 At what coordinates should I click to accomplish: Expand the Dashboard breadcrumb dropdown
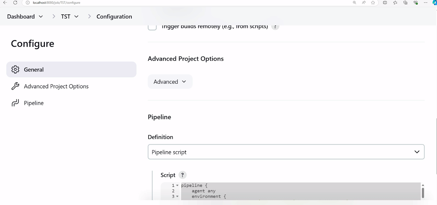tap(41, 17)
